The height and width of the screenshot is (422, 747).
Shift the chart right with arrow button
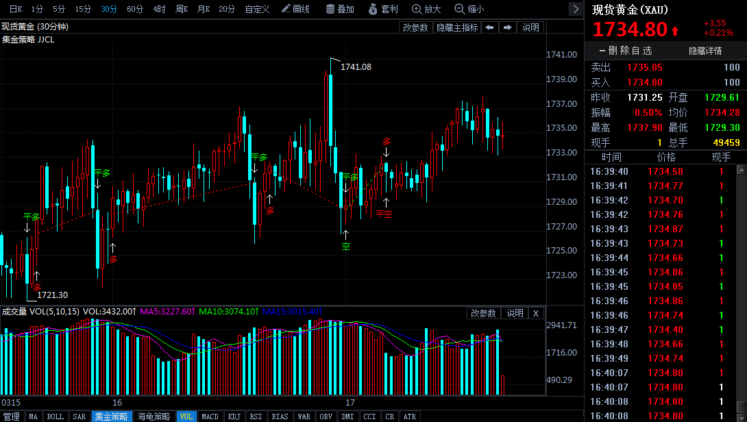coord(507,27)
